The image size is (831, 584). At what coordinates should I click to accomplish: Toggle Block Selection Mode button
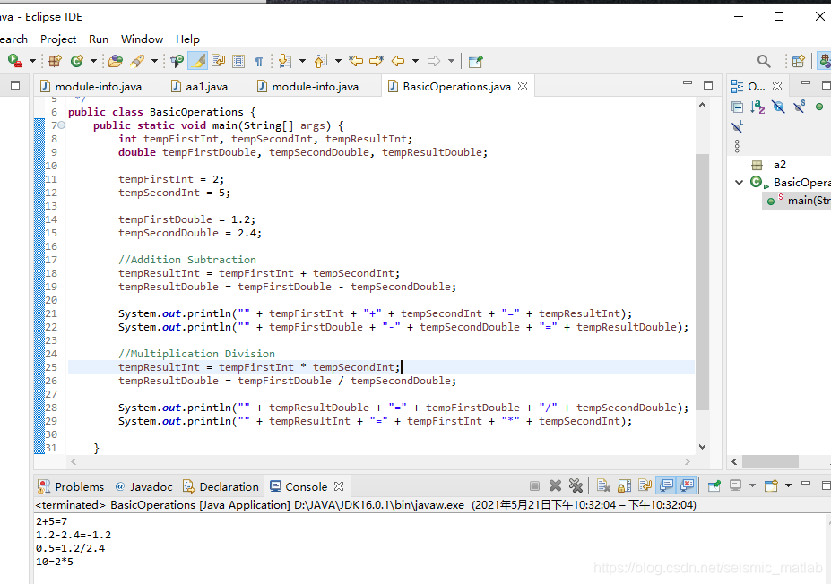tap(238, 61)
